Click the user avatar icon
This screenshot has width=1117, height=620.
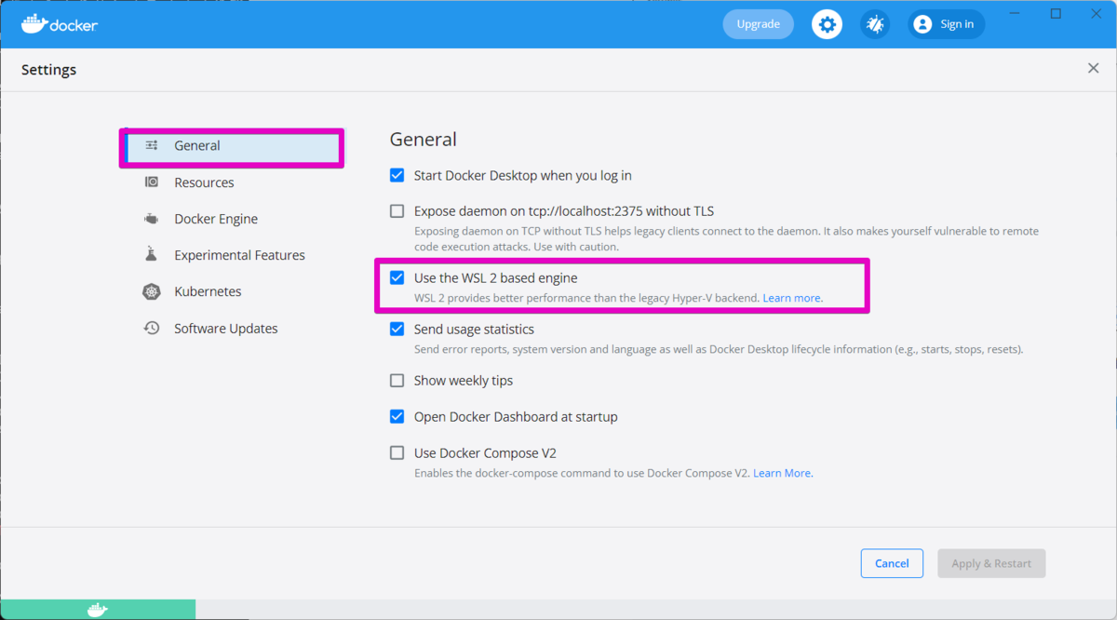coord(922,24)
